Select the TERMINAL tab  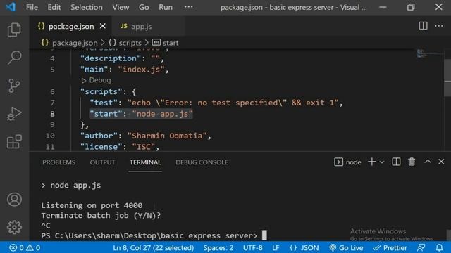(x=145, y=162)
